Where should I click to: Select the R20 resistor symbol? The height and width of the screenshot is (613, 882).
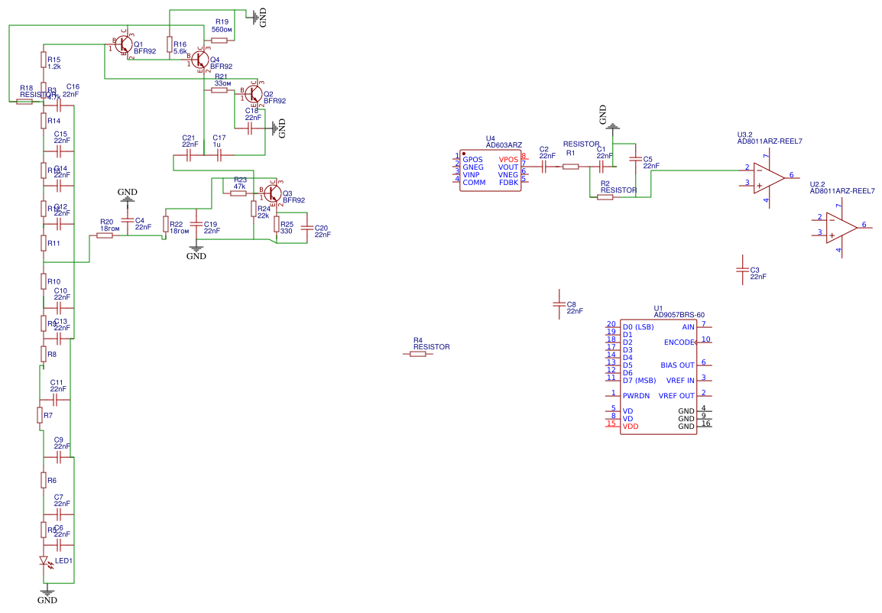(x=105, y=235)
